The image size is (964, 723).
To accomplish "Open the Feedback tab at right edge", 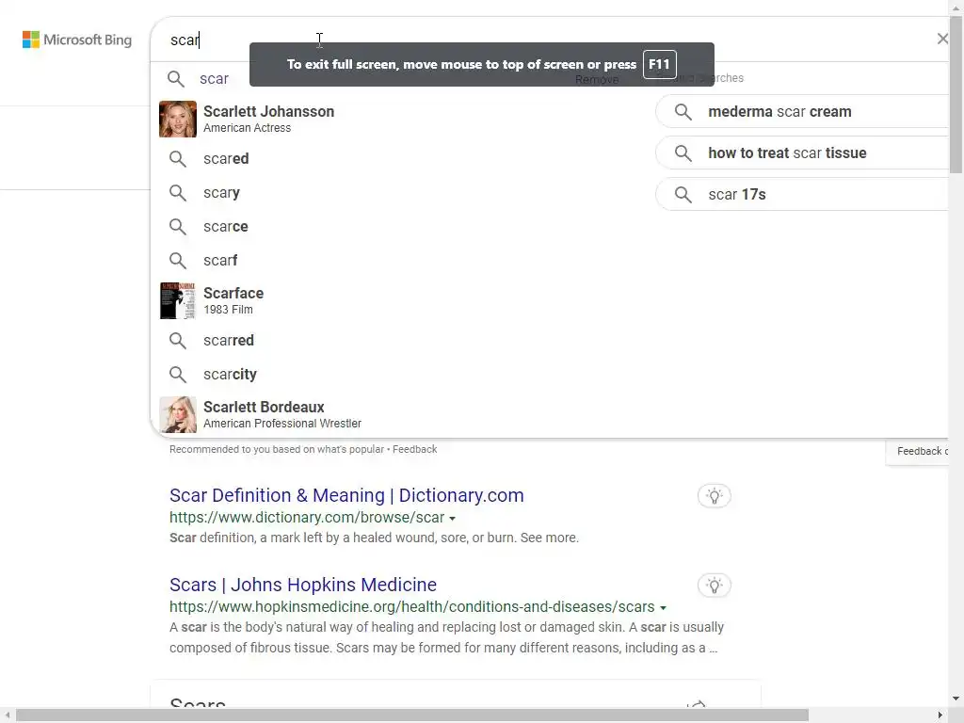I will tap(917, 451).
